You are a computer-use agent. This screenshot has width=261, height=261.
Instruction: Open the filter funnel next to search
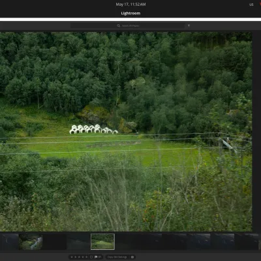[189, 25]
